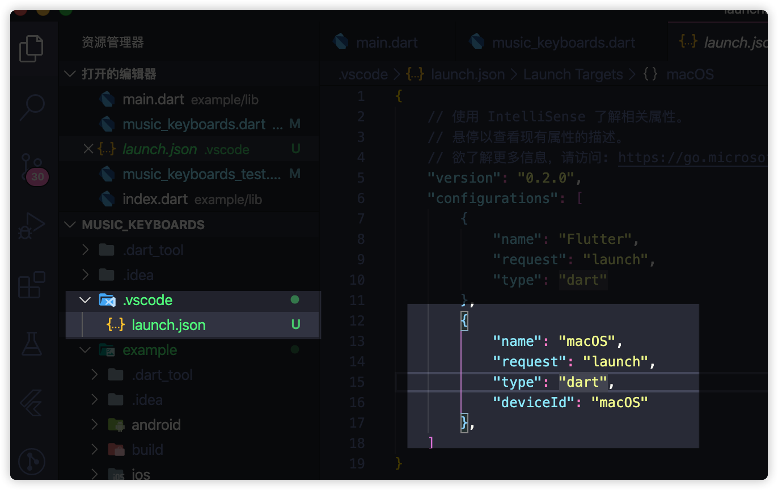The width and height of the screenshot is (778, 490).
Task: Click macOS in the breadcrumb path
Action: tap(690, 74)
